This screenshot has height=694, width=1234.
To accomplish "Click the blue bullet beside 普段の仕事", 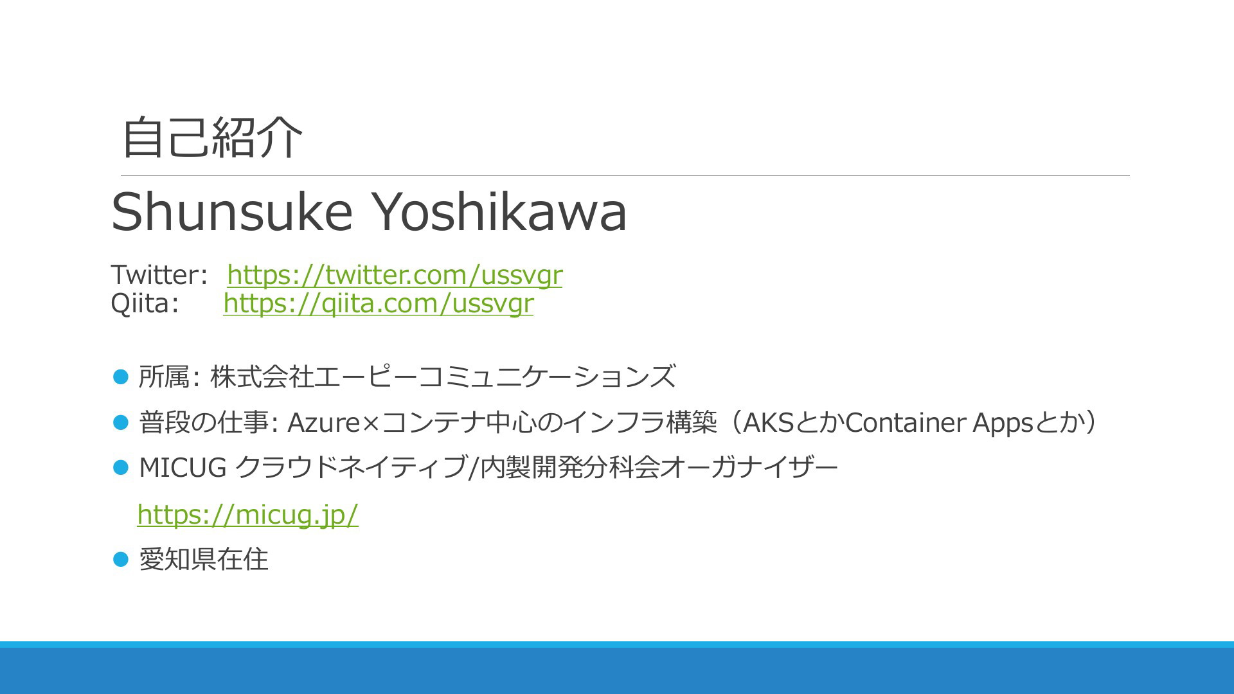I will tap(121, 422).
